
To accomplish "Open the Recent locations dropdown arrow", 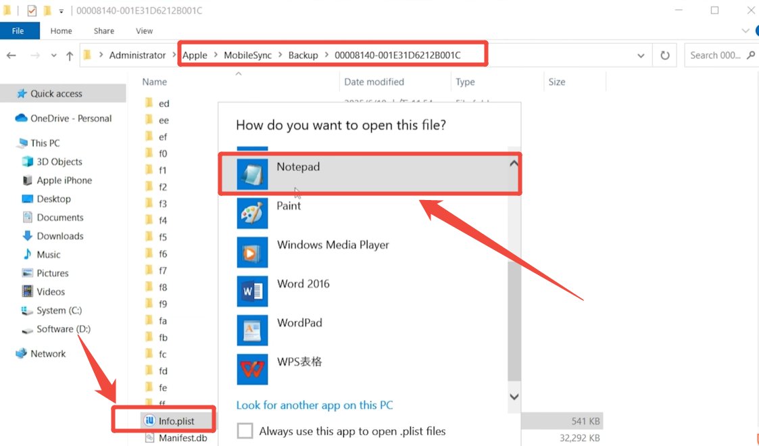I will point(53,55).
